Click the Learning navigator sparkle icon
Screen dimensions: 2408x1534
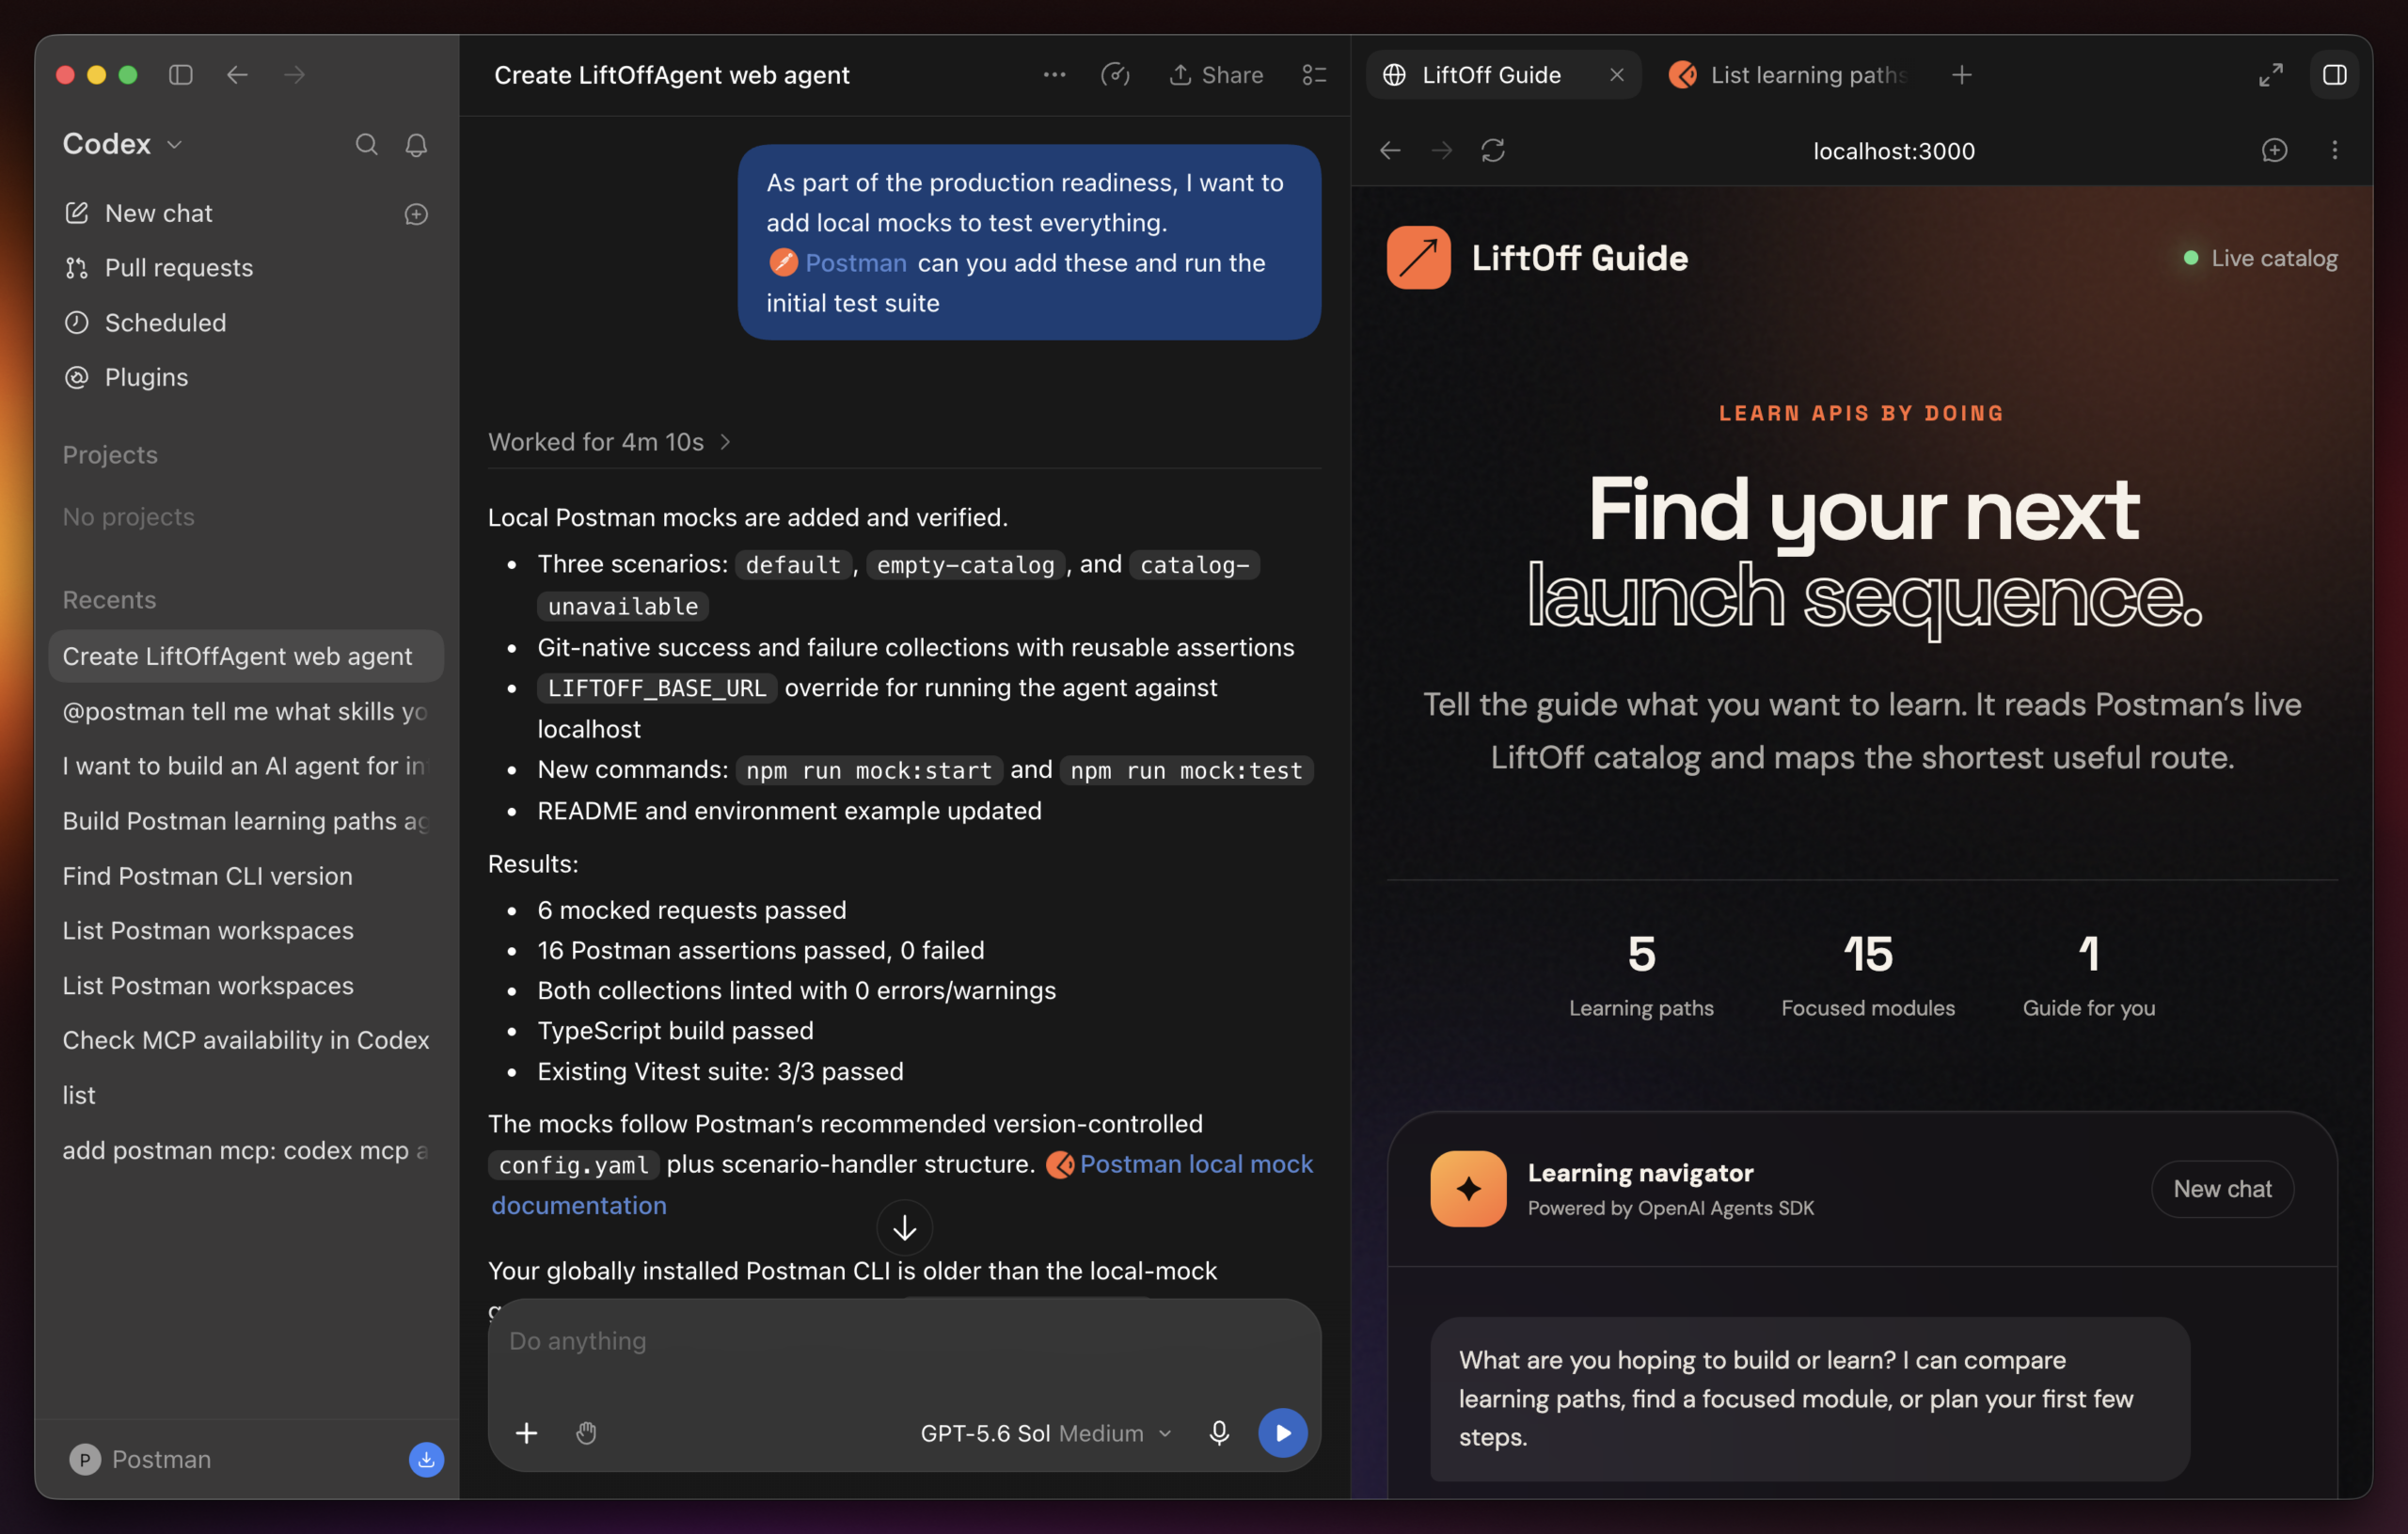pos(1468,1189)
